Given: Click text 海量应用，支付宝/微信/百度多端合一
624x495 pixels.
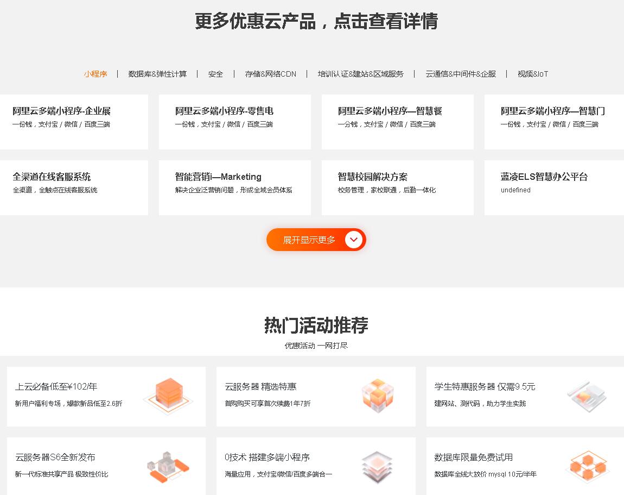Looking at the screenshot, I should click(278, 474).
